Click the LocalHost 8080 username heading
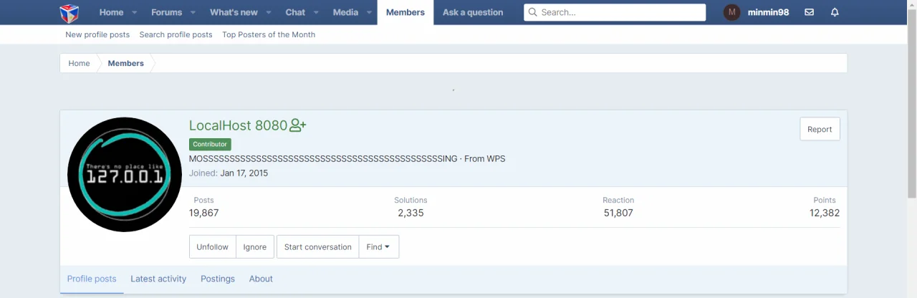 point(238,125)
